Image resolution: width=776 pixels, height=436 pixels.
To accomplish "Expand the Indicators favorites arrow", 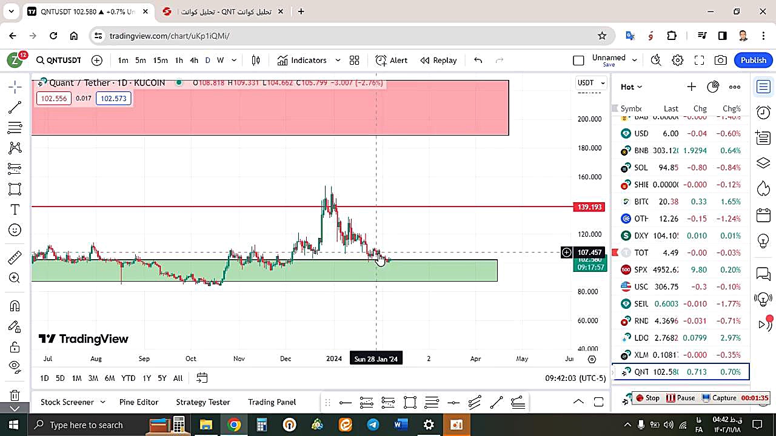I will coord(338,60).
